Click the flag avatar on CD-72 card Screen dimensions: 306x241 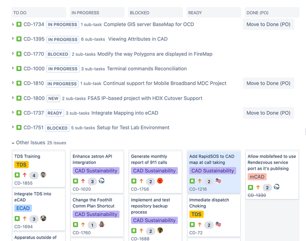(x=218, y=224)
